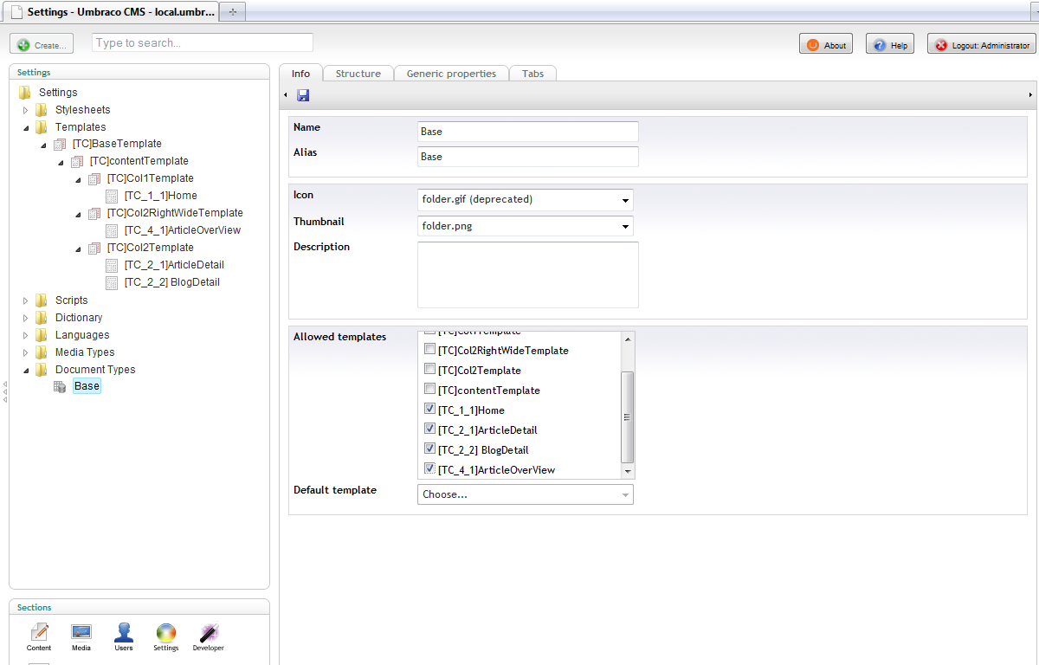Viewport: 1039px width, 665px height.
Task: Collapse the Templates tree node
Action: click(26, 127)
